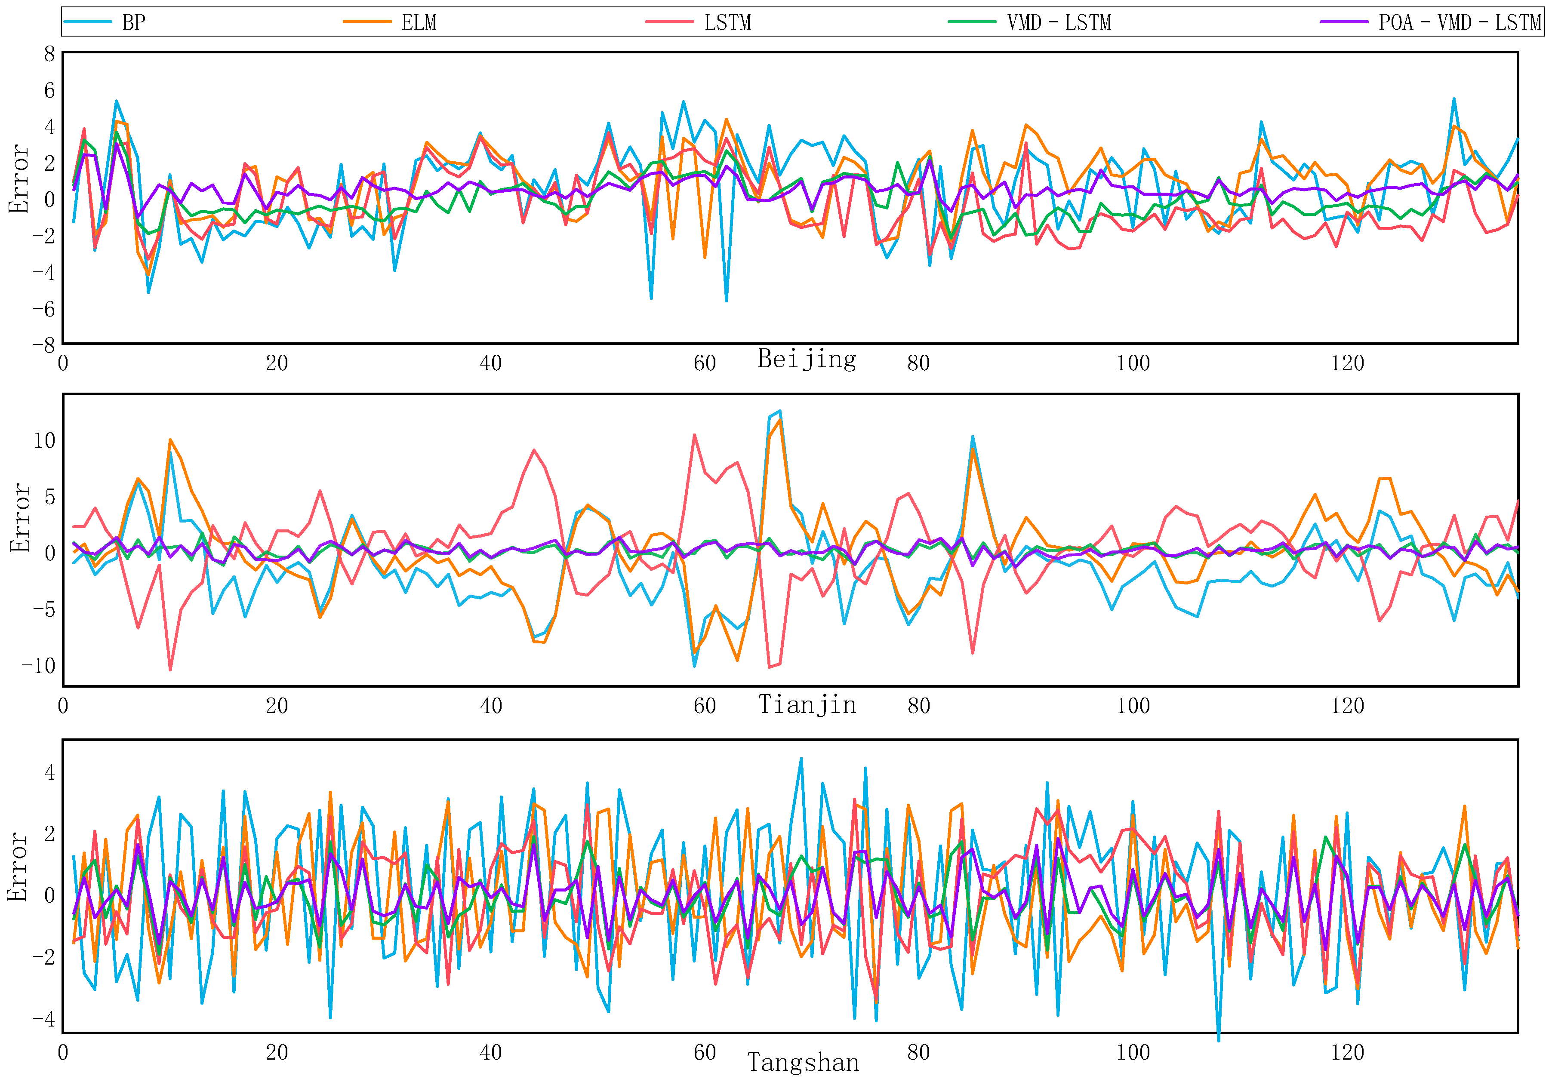
Task: Click the Error axis label of Tianjin chart
Action: (20, 518)
